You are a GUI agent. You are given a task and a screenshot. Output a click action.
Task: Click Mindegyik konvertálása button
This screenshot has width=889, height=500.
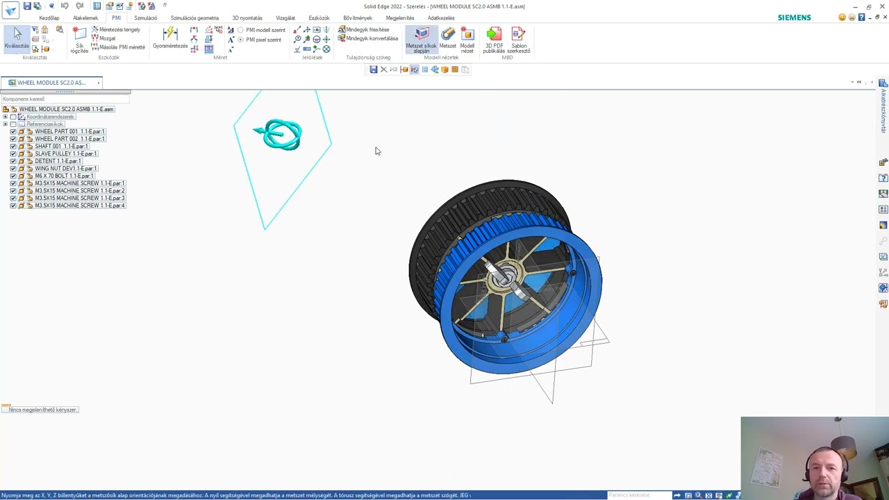pos(368,39)
